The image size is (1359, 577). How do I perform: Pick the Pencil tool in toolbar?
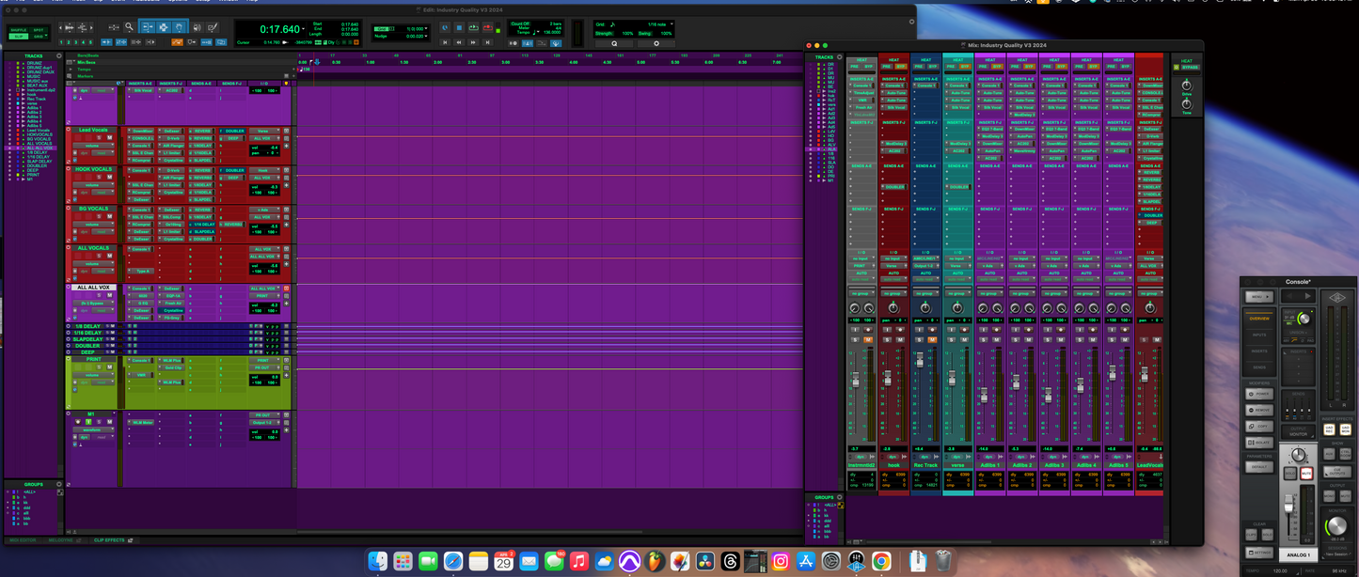tap(213, 27)
